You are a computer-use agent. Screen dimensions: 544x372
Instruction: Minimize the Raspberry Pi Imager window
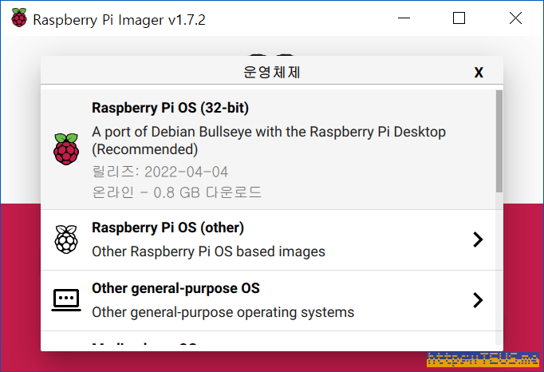coord(404,18)
